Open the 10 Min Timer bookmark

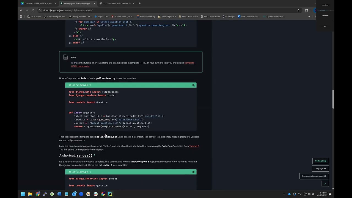tap(122, 16)
